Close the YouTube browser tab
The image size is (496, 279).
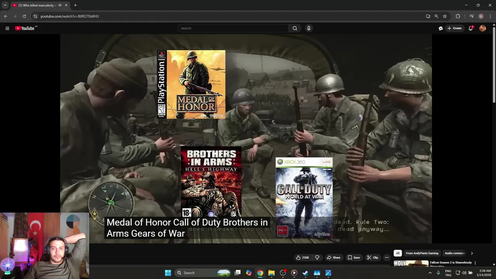pos(66,5)
